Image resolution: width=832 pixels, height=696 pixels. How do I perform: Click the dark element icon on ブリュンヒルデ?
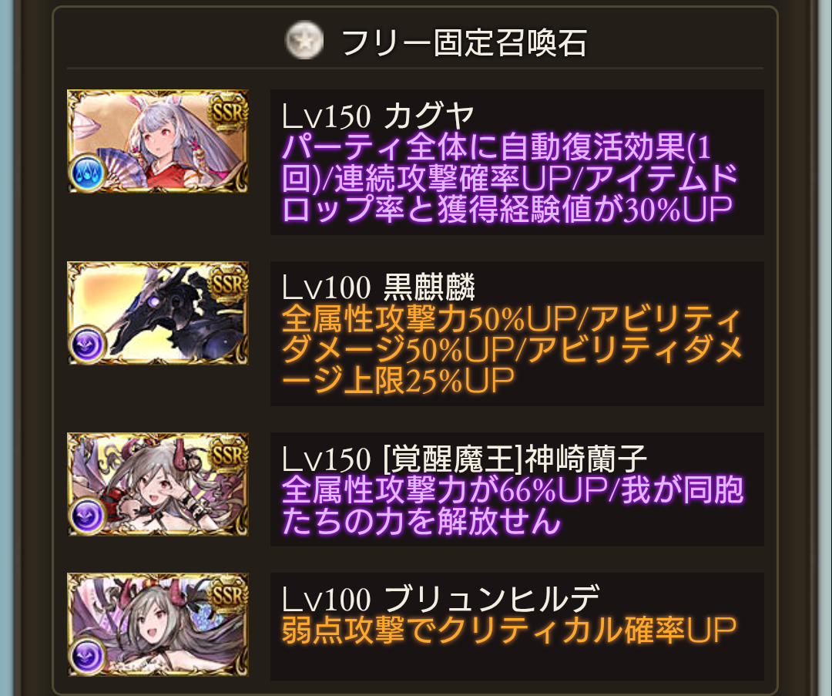[x=88, y=656]
